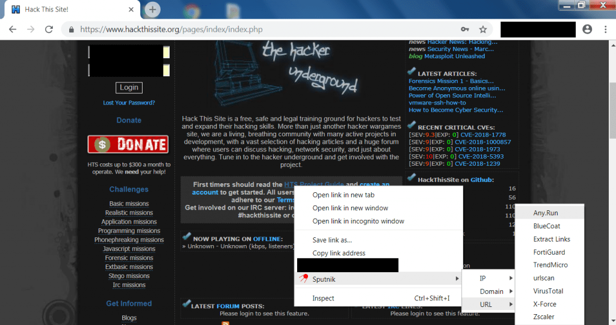
Task: Select Zscaler lookup option
Action: point(550,317)
